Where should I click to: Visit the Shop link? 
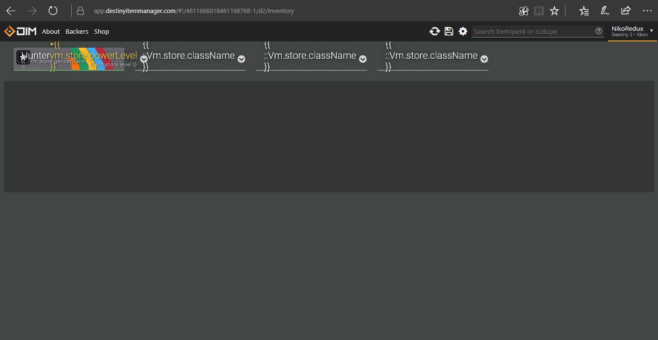pos(101,31)
